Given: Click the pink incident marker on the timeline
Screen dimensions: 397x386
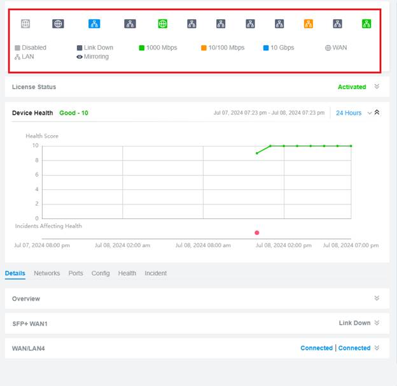Looking at the screenshot, I should (257, 232).
